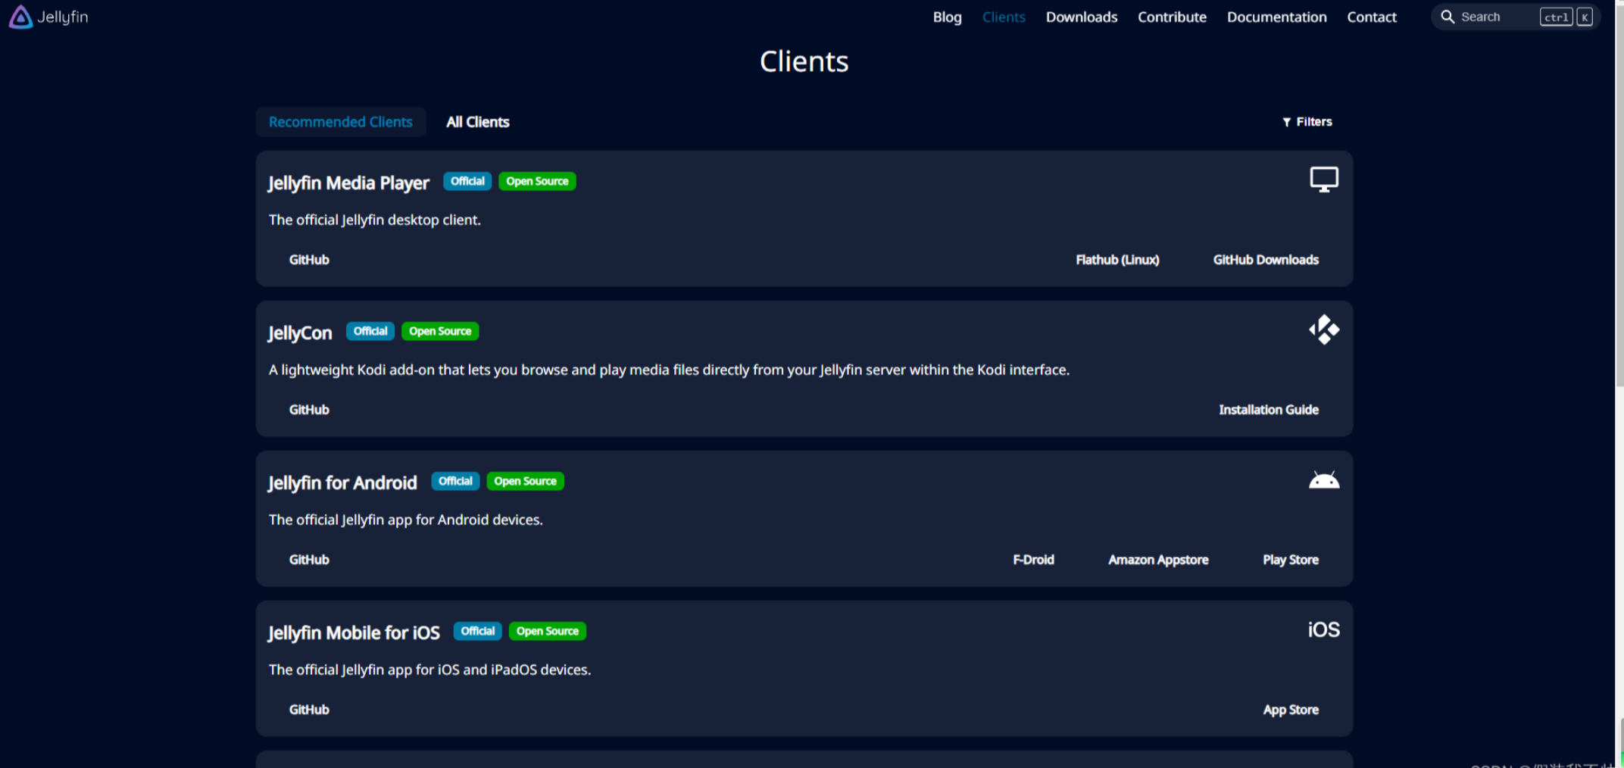Open Documentation from the navbar

point(1276,17)
